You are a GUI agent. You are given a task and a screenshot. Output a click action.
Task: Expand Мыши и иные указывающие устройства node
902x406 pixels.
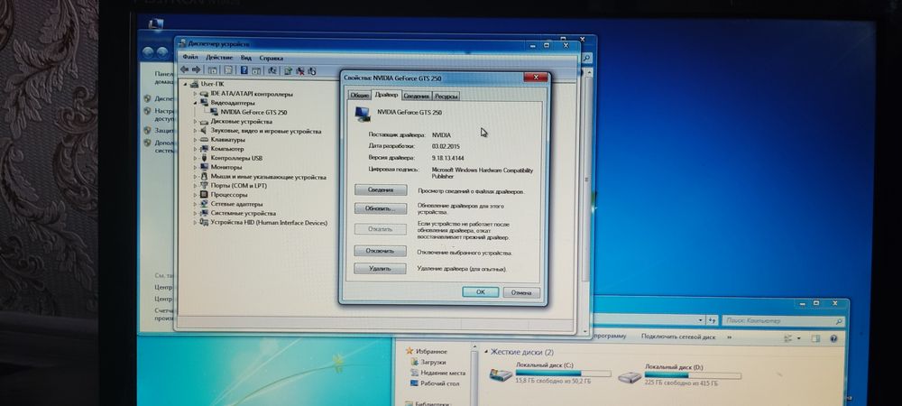pos(196,177)
